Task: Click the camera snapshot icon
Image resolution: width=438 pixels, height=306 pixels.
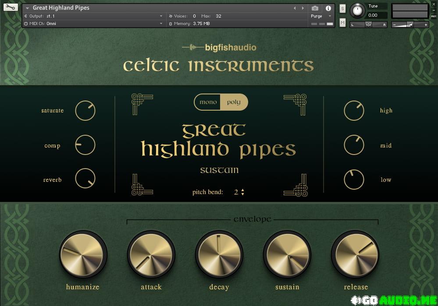Action: click(315, 8)
